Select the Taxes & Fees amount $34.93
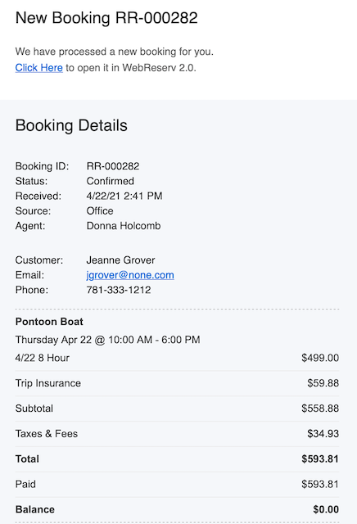The height and width of the screenshot is (524, 357). [323, 434]
